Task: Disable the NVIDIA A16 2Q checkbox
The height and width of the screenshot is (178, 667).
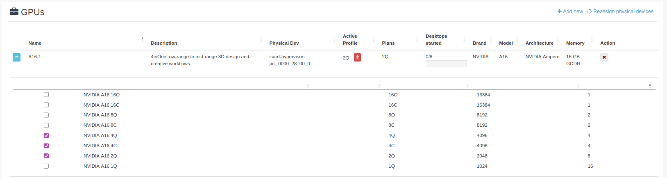Action: point(46,156)
